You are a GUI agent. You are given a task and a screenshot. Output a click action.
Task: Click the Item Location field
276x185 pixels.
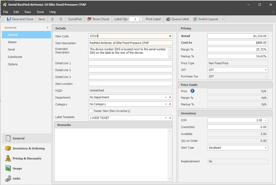[x=130, y=84]
